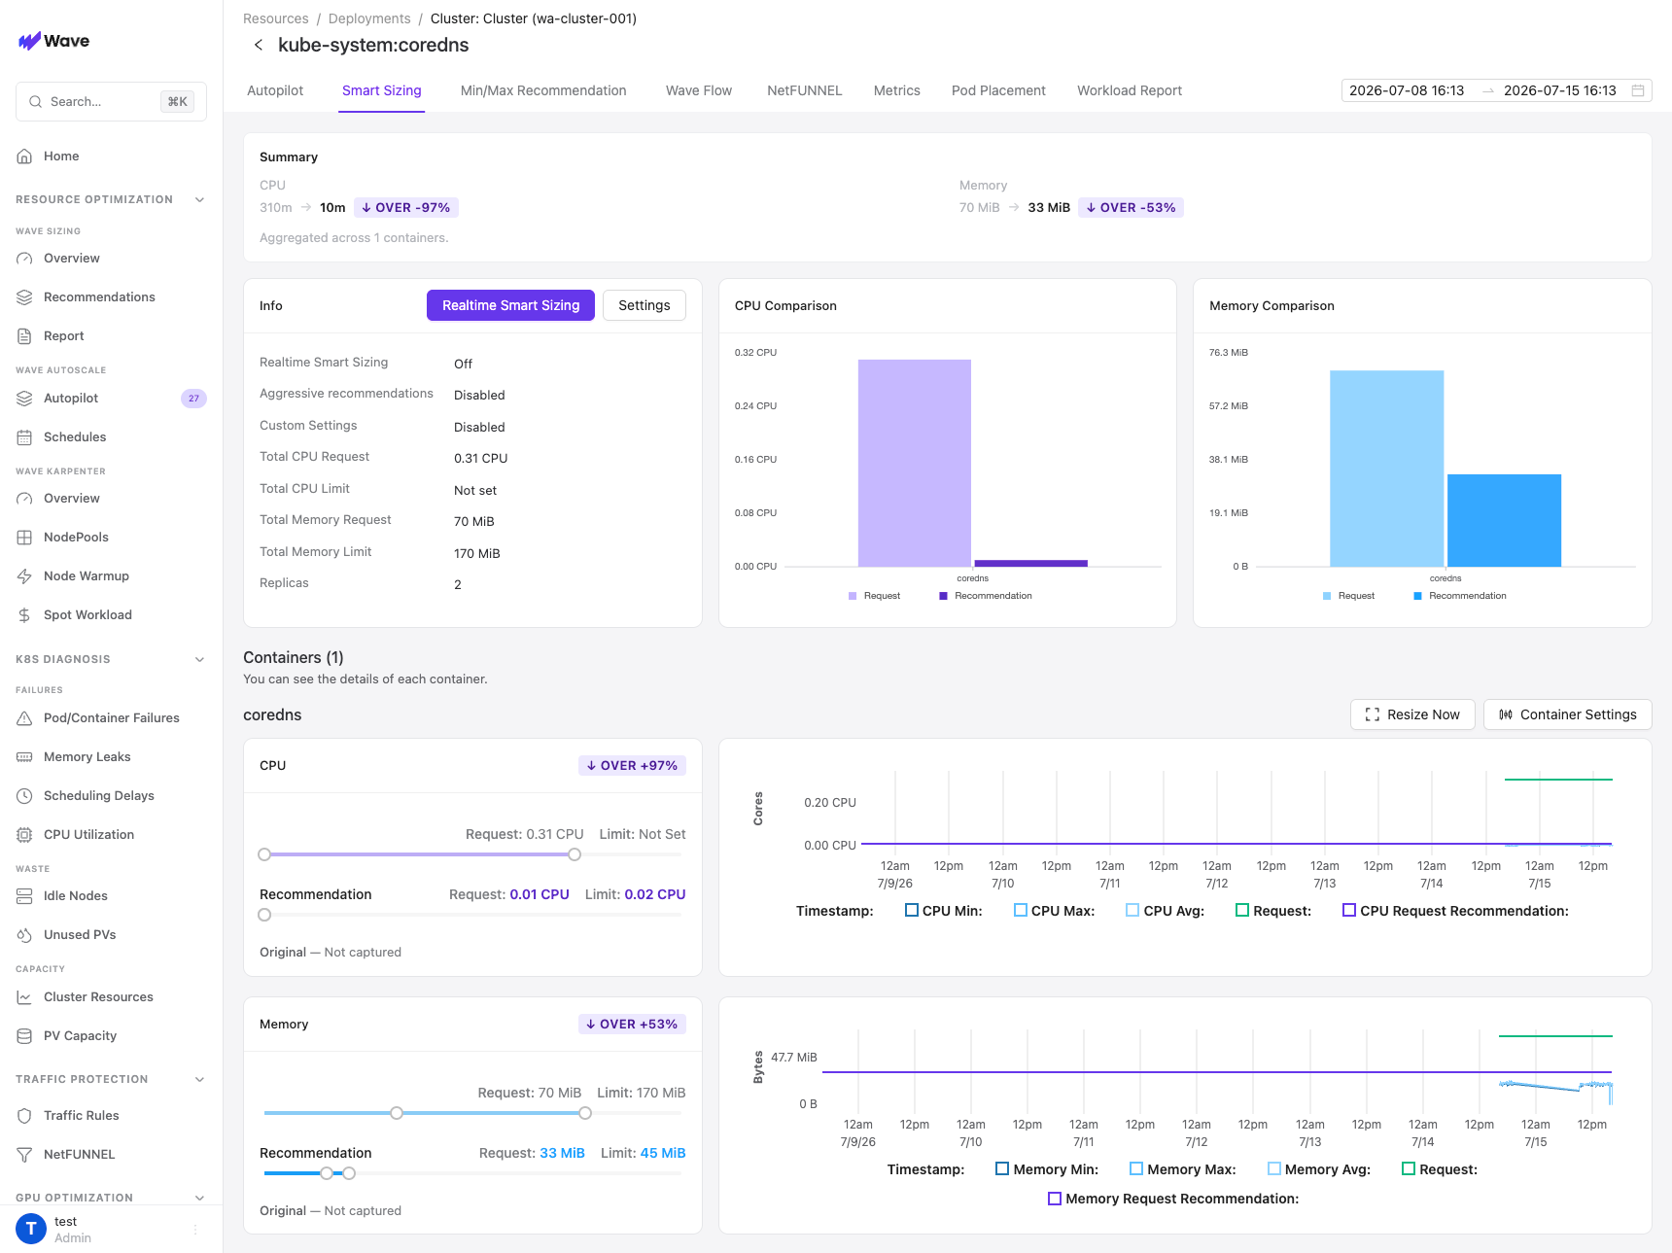Click the NodePools grid icon
This screenshot has height=1253, width=1672.
pyautogui.click(x=24, y=538)
